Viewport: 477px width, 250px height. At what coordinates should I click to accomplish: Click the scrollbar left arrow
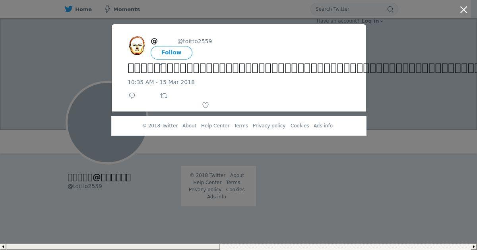click(3, 247)
